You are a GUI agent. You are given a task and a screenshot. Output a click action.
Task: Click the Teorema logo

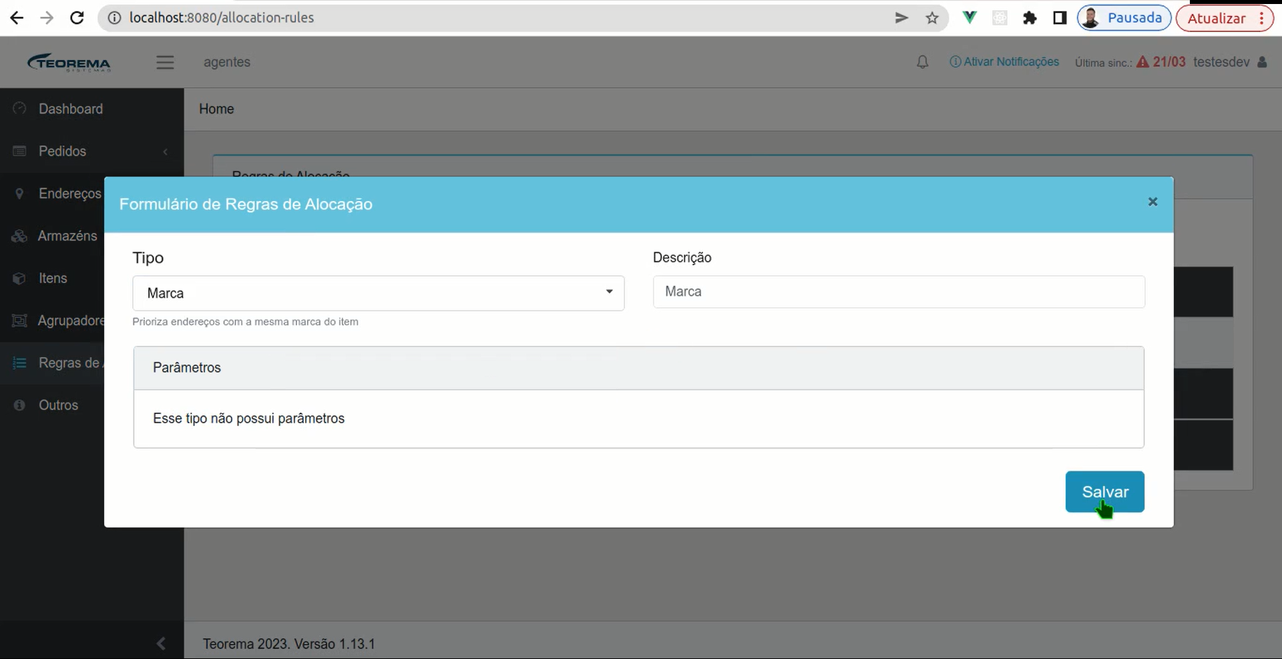pyautogui.click(x=69, y=62)
